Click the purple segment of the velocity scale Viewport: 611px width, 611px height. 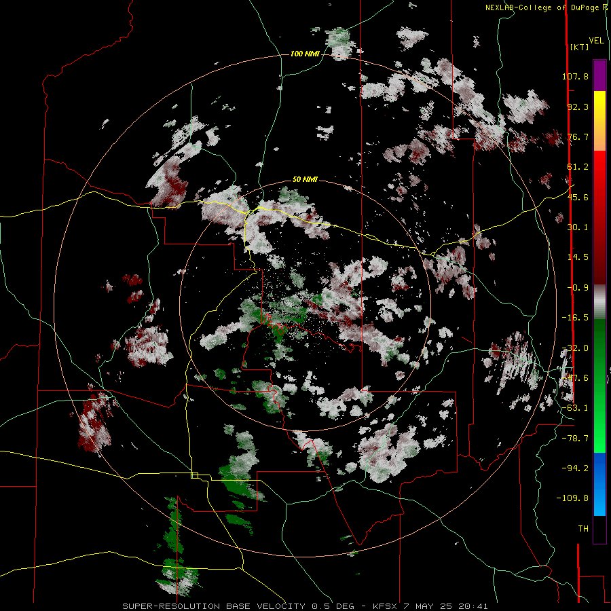[599, 75]
